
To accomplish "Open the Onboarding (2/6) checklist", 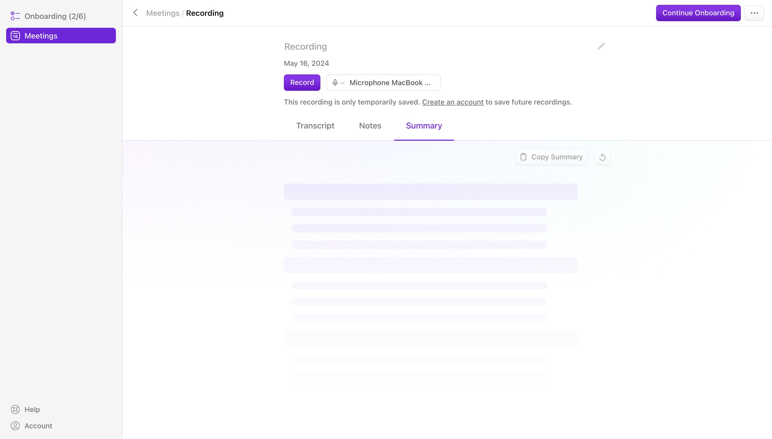I will pyautogui.click(x=48, y=16).
